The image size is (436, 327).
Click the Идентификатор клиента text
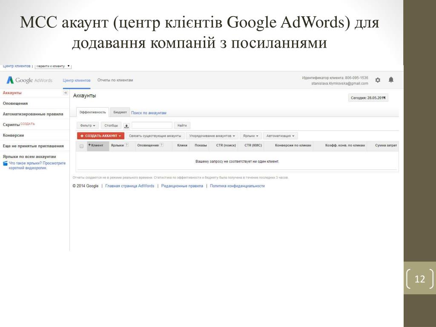(x=335, y=78)
